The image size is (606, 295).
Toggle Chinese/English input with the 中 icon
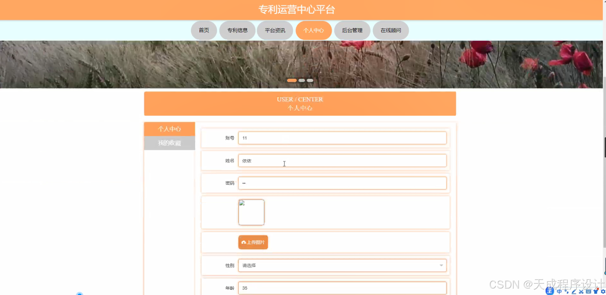coord(559,291)
